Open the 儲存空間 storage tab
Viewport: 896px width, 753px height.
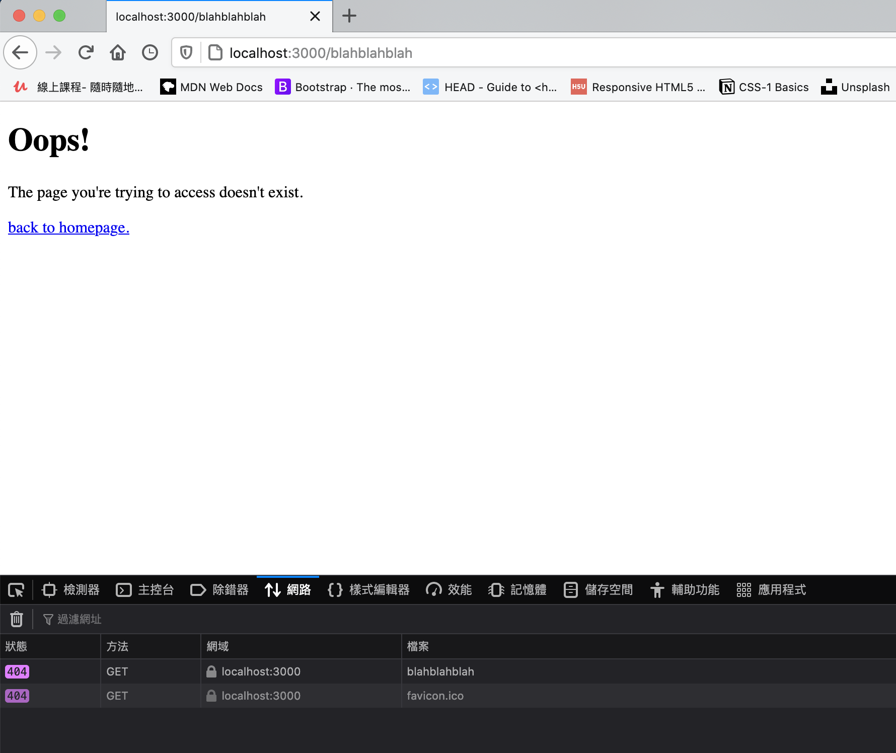[x=599, y=590]
